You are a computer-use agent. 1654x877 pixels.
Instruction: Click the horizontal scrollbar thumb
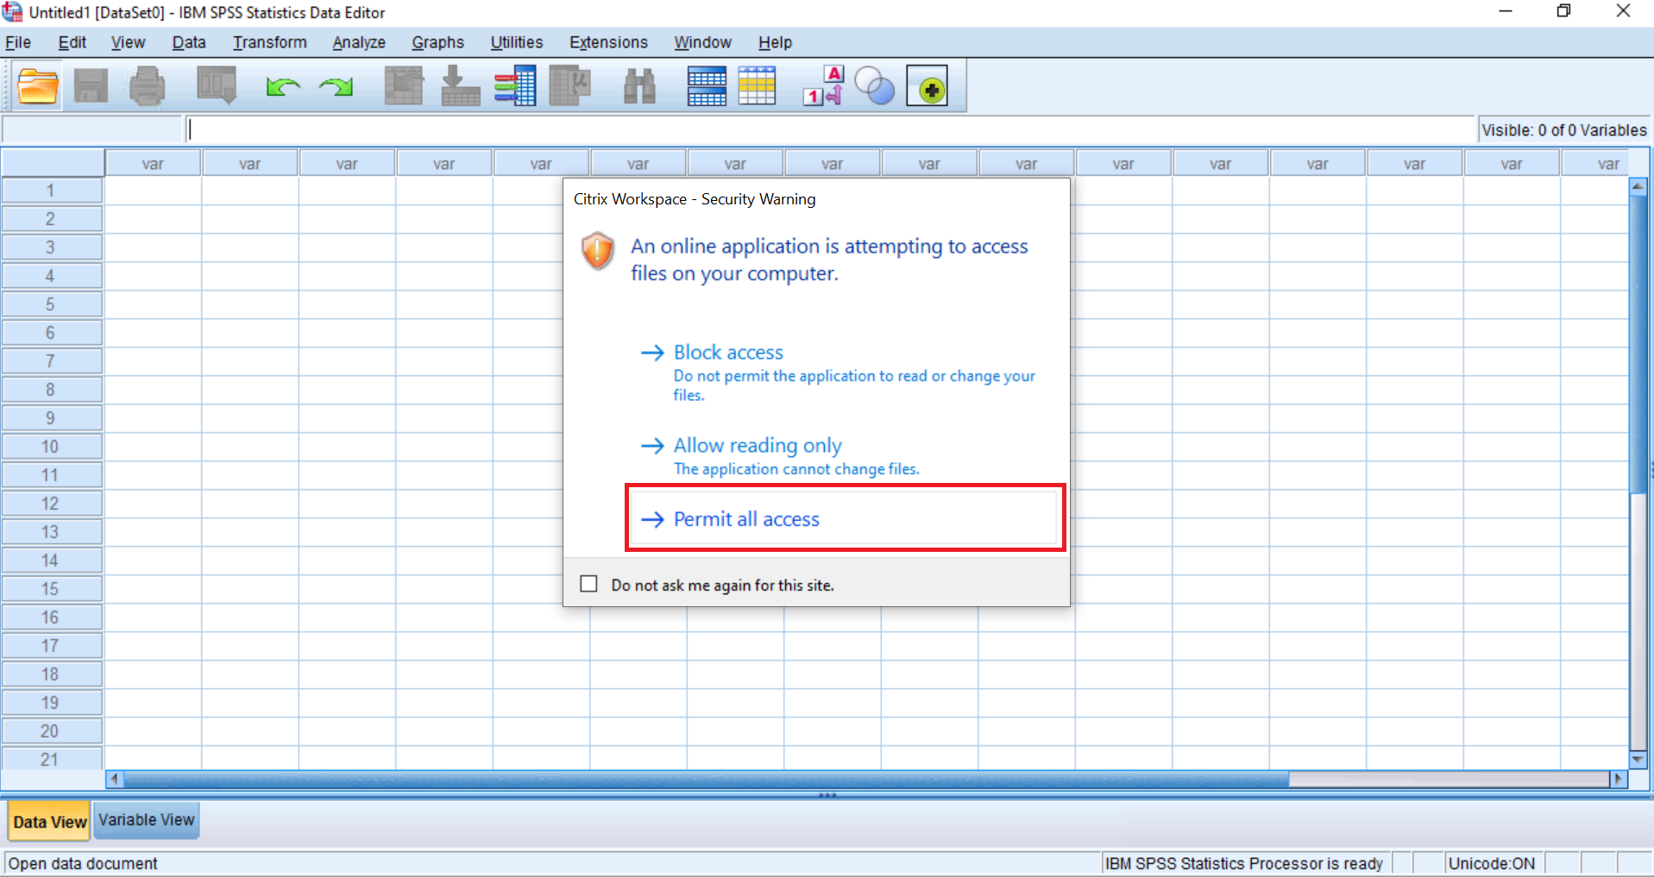click(x=706, y=779)
